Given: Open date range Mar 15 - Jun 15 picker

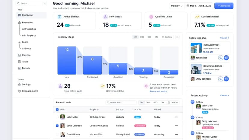Looking at the screenshot, I should [199, 6].
